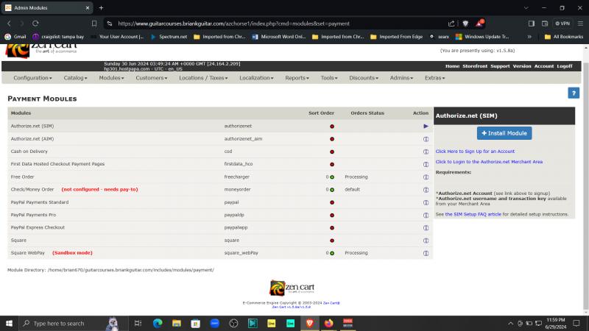Screen dimensions: 589x331
Task: Expand the Locations / Taxes dropdown
Action: (x=203, y=78)
